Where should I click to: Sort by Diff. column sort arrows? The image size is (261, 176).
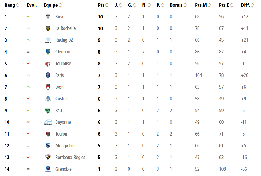click(x=252, y=5)
